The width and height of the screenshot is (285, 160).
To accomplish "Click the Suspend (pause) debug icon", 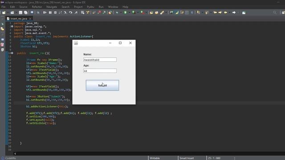I will coord(50,12).
